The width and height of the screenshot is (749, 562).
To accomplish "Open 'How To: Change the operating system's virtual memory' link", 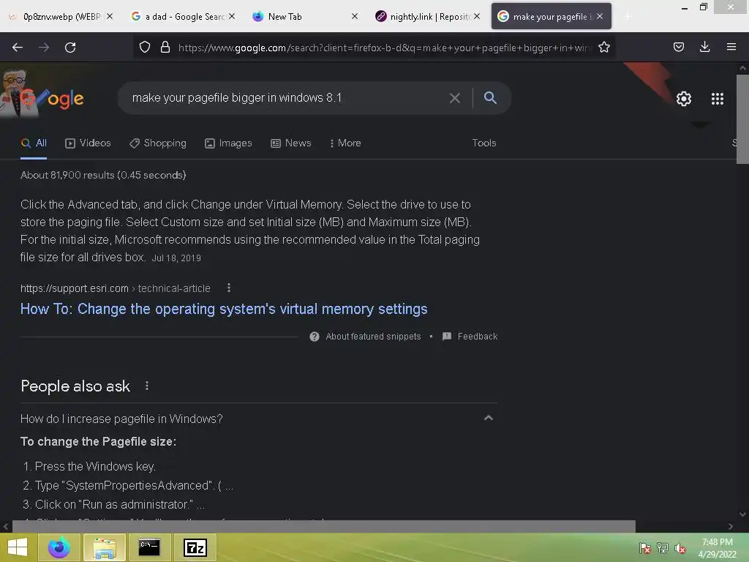I will point(224,310).
